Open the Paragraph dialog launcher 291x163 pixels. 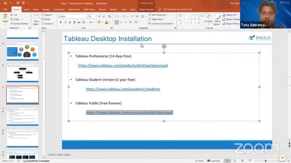176,28
